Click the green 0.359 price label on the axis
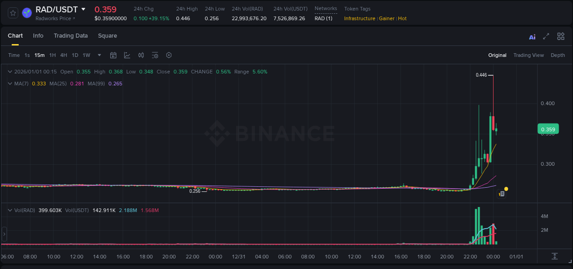573x269 pixels. 548,129
